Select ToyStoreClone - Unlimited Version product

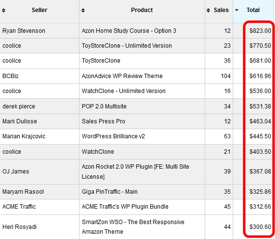127,46
